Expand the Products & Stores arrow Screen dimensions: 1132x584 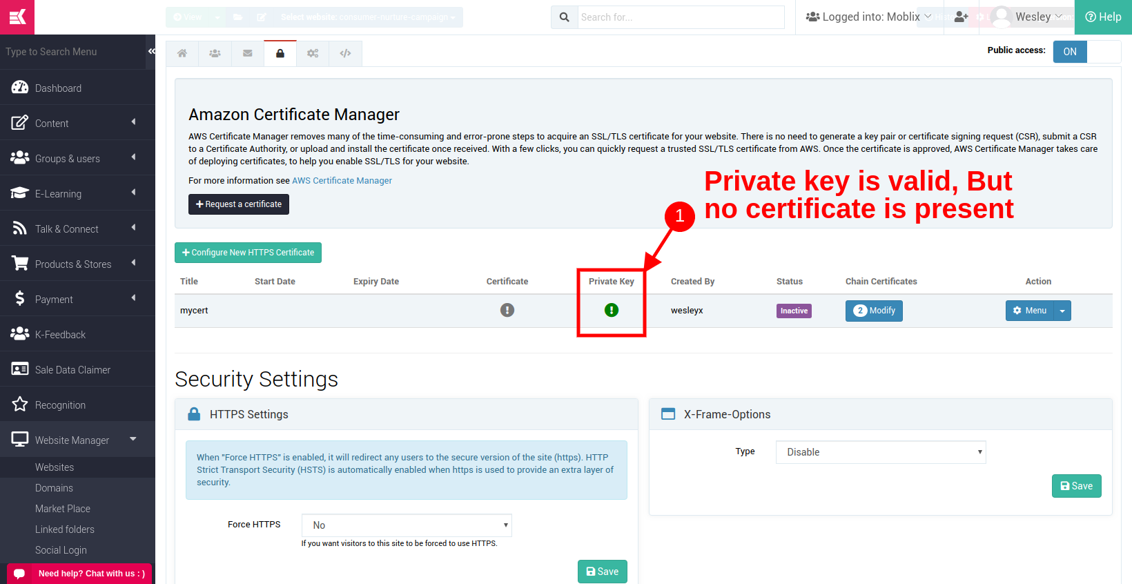[133, 263]
